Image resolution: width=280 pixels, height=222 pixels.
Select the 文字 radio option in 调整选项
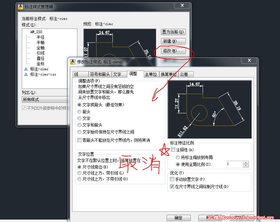[x=79, y=118]
